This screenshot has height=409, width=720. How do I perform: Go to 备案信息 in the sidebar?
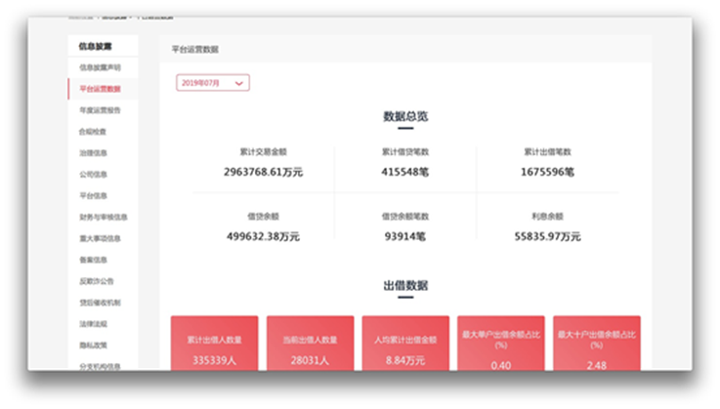pyautogui.click(x=93, y=260)
